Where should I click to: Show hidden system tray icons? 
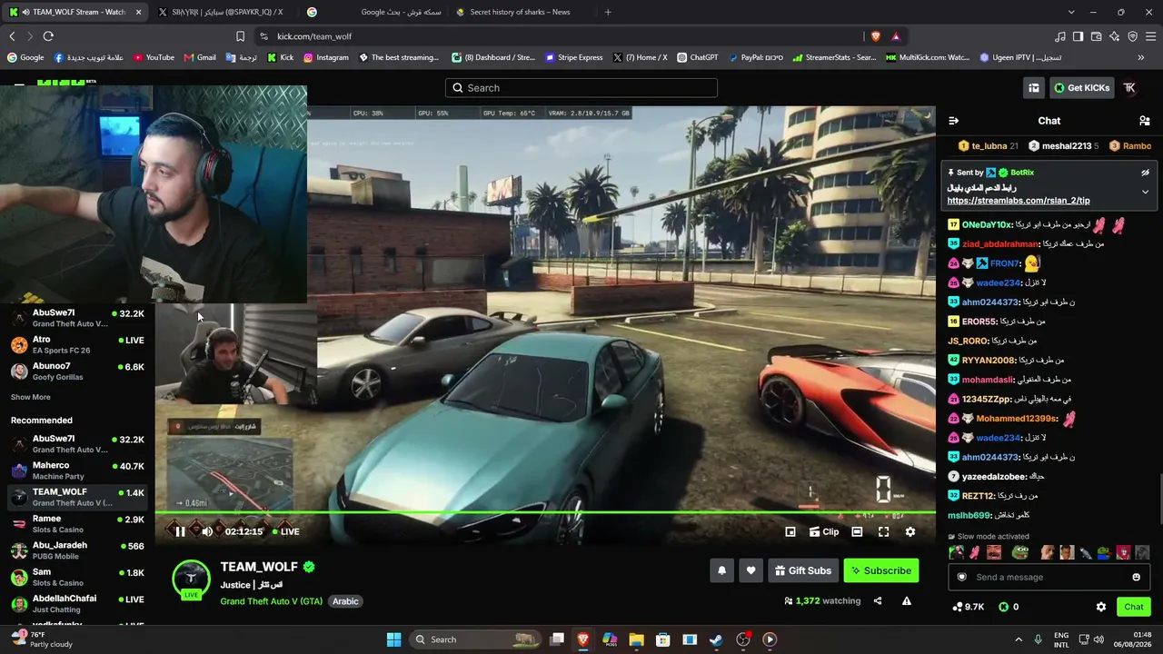click(1018, 639)
